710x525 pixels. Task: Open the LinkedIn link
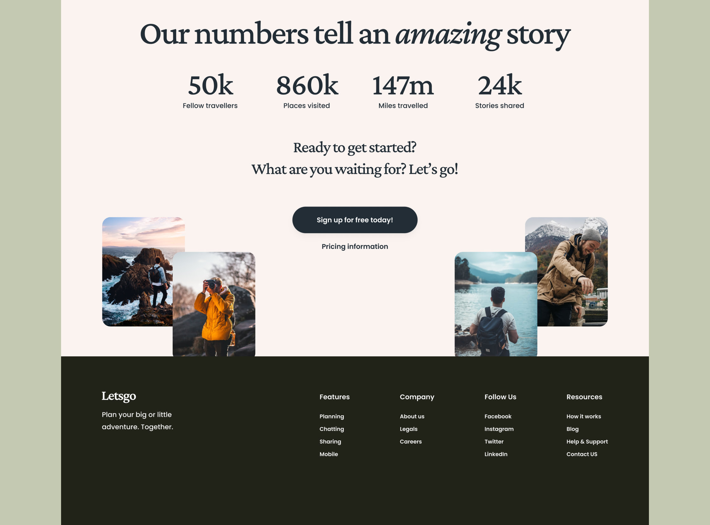[x=496, y=454]
